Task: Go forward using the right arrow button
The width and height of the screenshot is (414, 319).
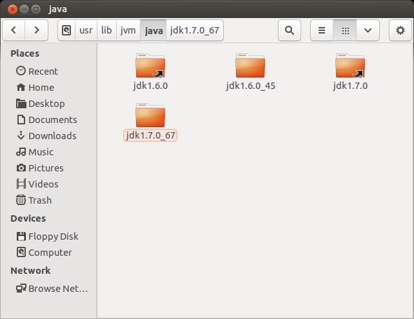Action: 37,30
